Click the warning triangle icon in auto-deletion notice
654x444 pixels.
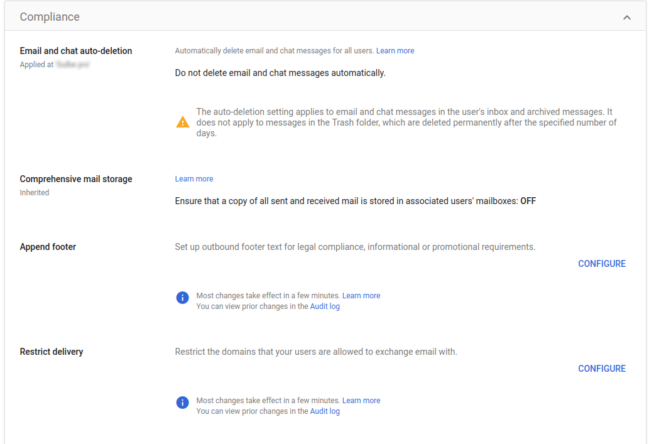(182, 122)
